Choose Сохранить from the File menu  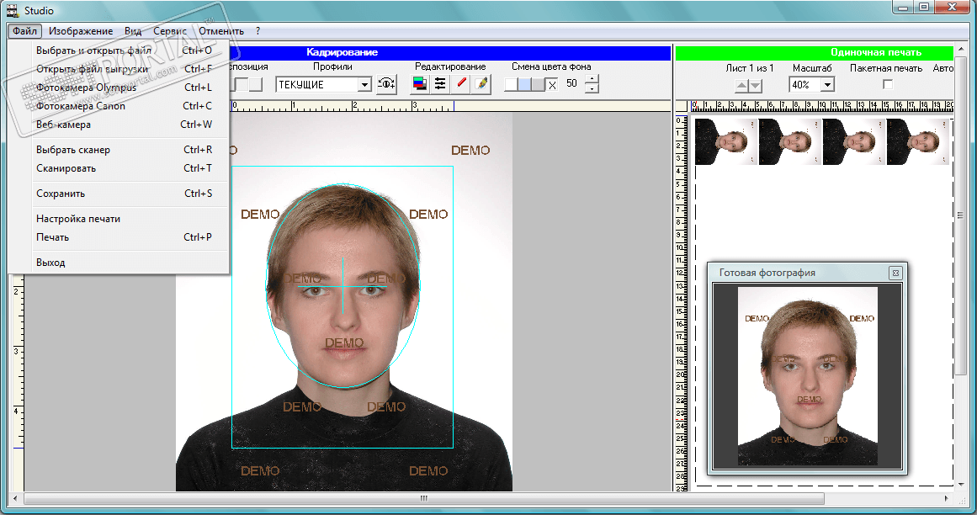(61, 194)
